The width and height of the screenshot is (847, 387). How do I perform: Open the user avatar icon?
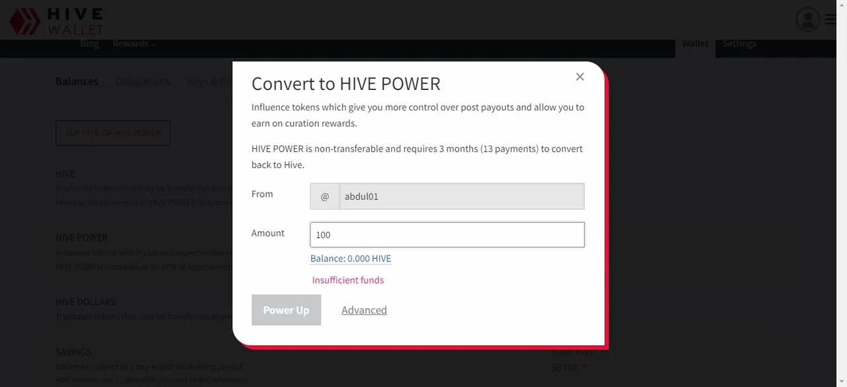(808, 20)
